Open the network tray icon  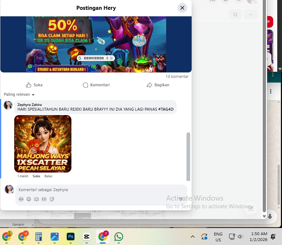pyautogui.click(x=232, y=237)
